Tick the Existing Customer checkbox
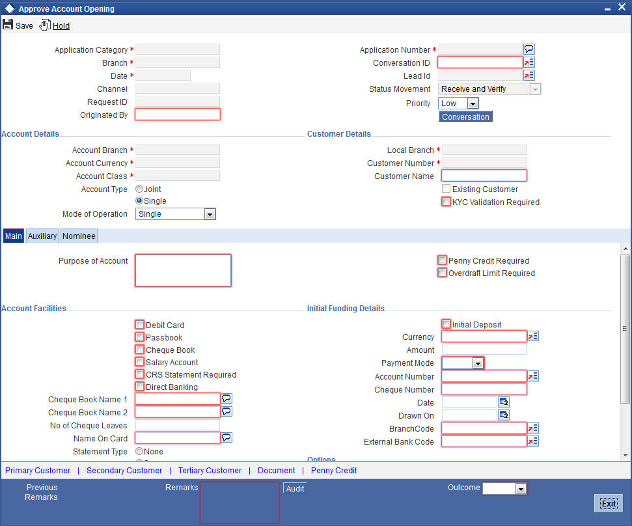This screenshot has height=526, width=632. point(447,189)
